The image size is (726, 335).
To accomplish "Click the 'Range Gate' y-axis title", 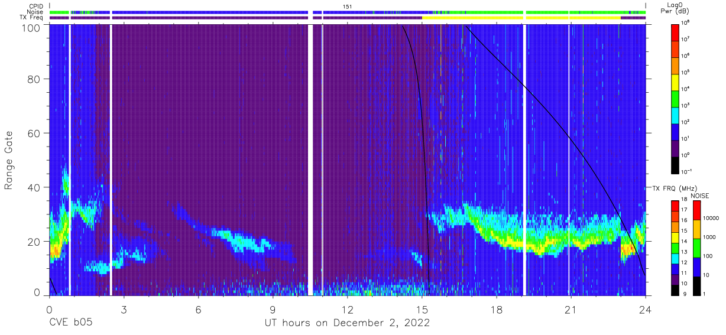I will point(9,160).
